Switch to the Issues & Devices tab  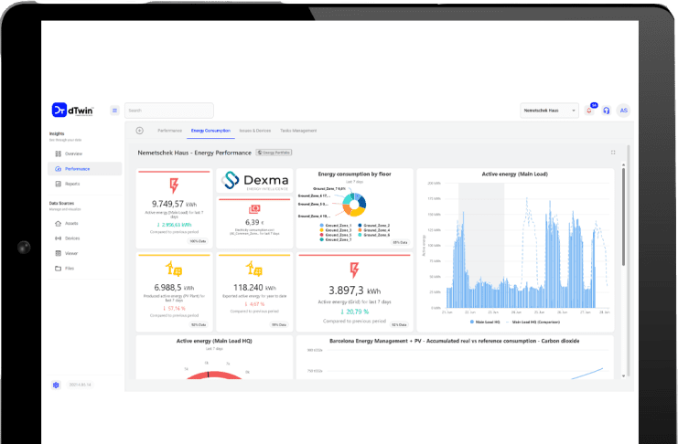pos(253,131)
